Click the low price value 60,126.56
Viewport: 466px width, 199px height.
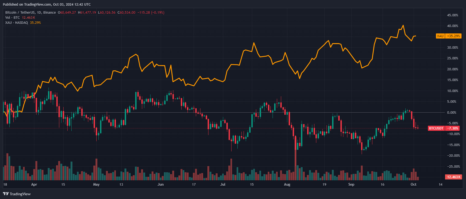pyautogui.click(x=108, y=13)
